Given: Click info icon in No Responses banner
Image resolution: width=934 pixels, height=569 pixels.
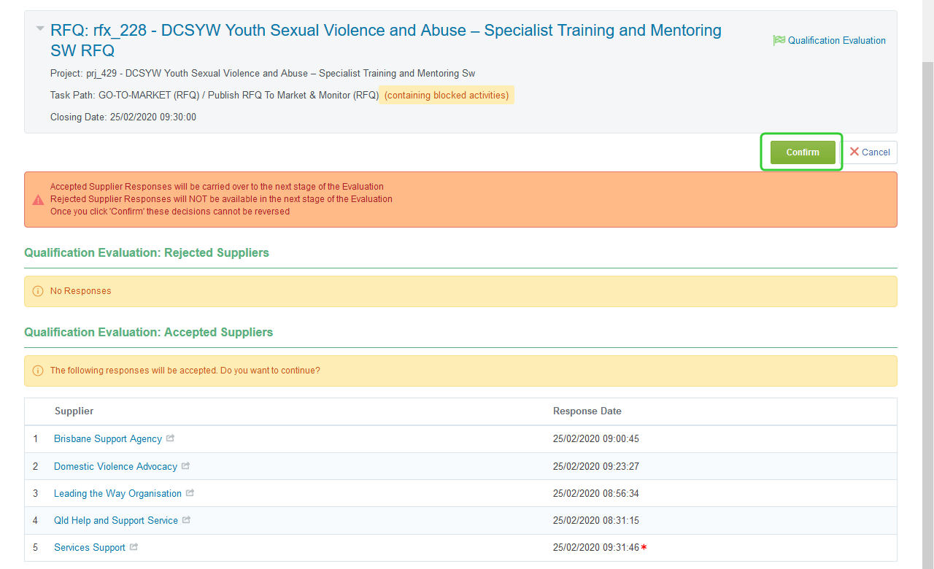Looking at the screenshot, I should coord(38,291).
